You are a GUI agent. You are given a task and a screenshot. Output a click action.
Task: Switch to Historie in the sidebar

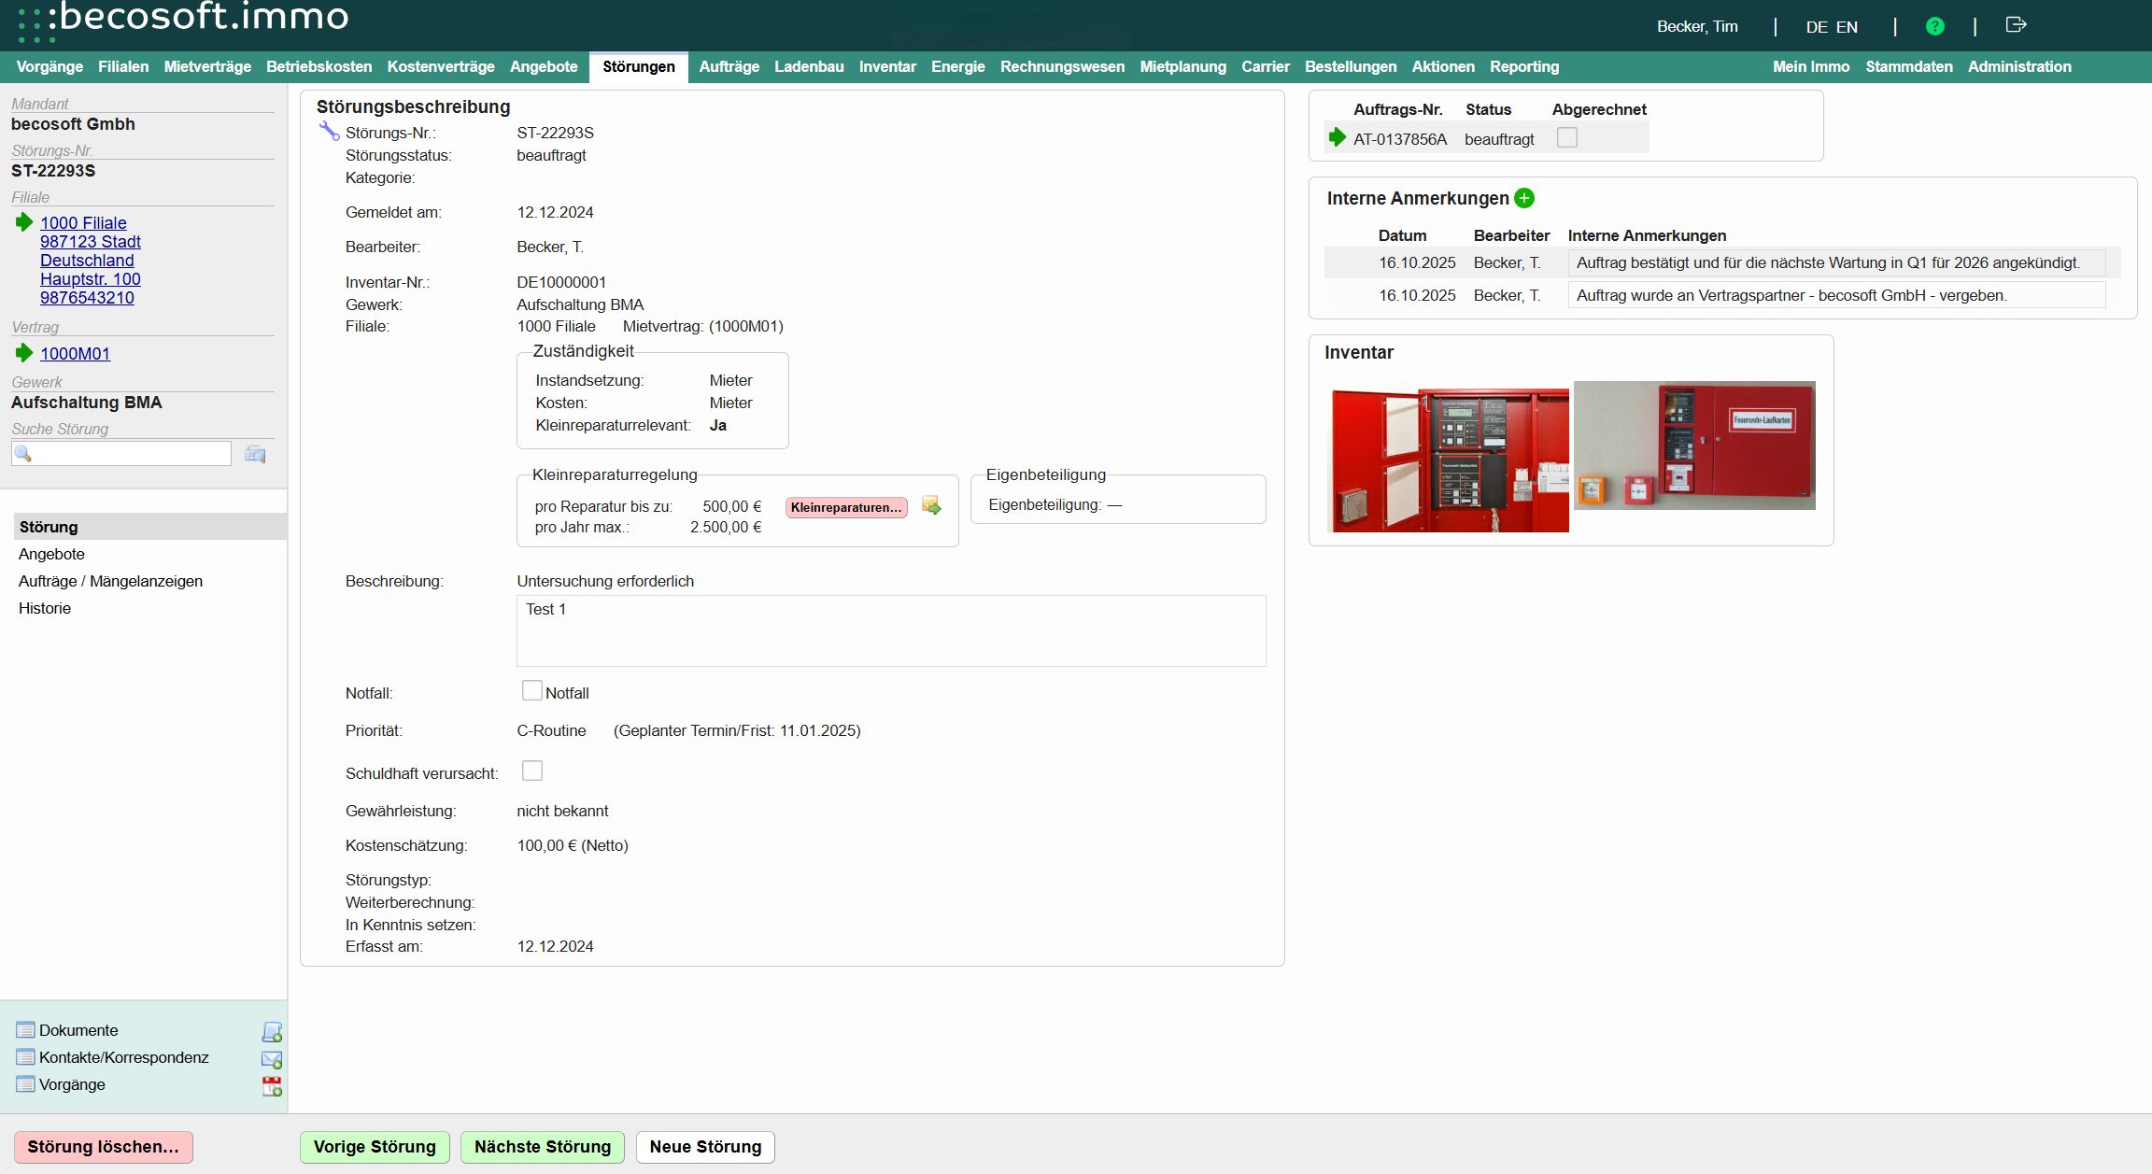[45, 608]
